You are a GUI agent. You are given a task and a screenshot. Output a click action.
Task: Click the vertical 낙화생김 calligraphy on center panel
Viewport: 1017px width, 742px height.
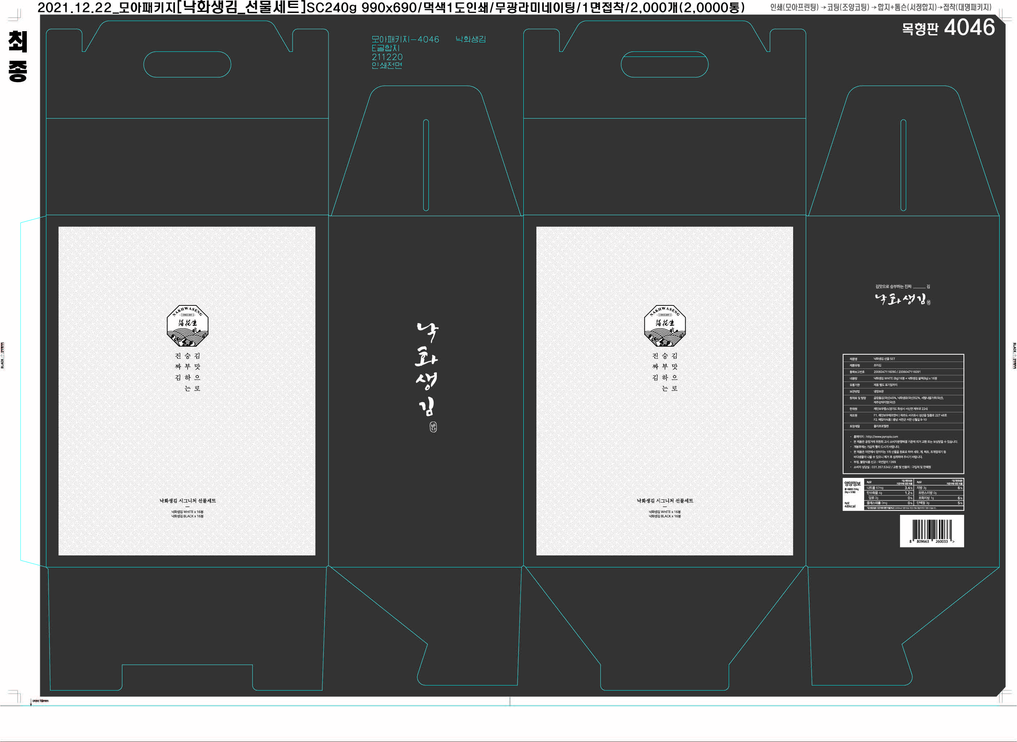427,368
